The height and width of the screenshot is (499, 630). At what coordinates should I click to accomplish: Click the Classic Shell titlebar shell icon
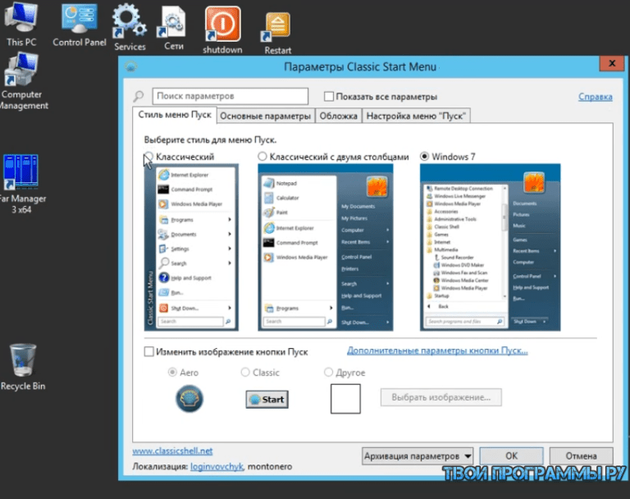pos(131,66)
